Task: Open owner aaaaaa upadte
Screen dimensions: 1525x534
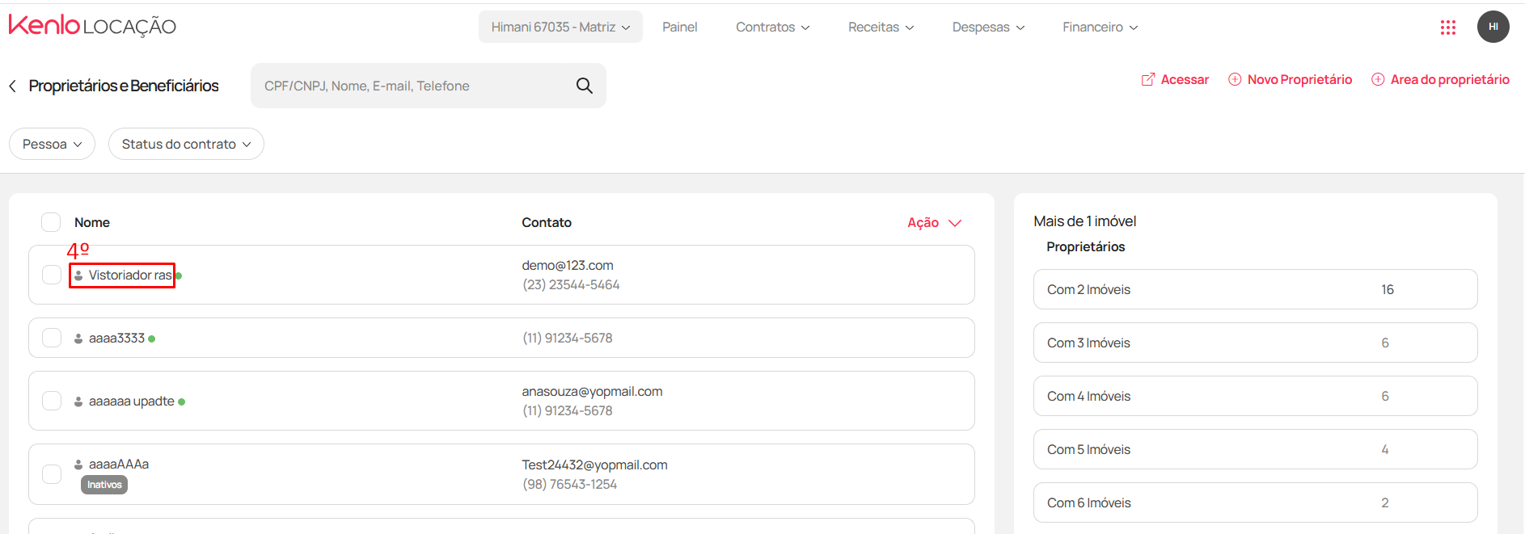Action: coord(132,402)
